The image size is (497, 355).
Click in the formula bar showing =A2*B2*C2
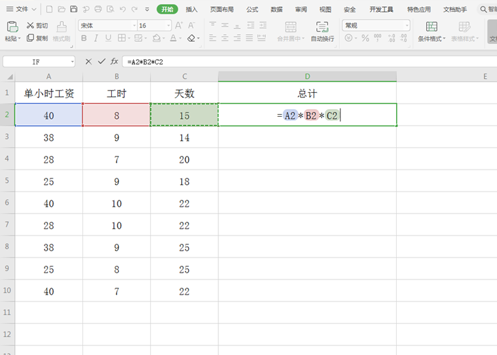[309, 62]
